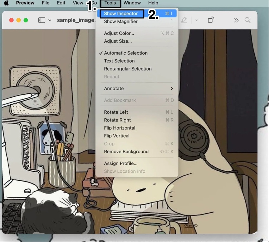Open the Preview app menu
The width and height of the screenshot is (269, 242).
pos(25,3)
